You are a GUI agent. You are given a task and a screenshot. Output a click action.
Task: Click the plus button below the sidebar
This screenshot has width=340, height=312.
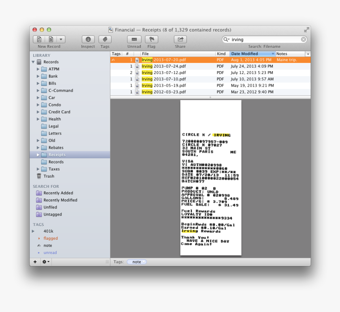[x=35, y=262]
